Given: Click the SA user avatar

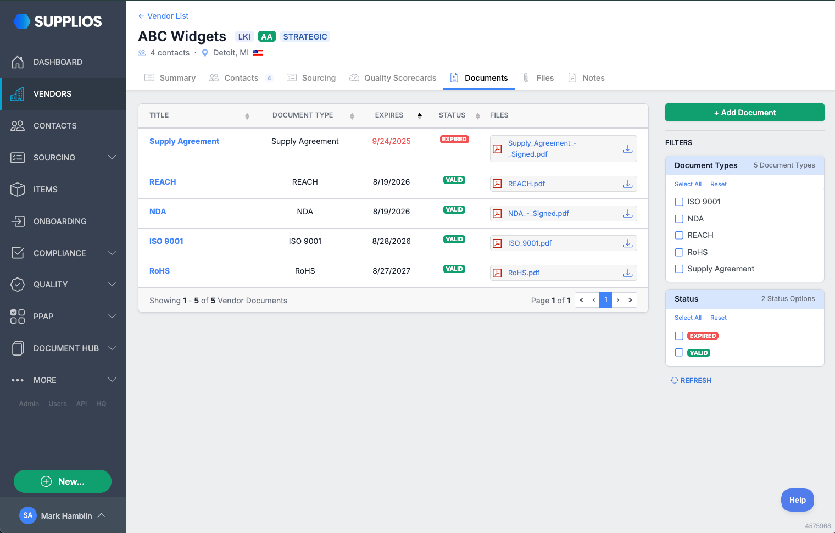Looking at the screenshot, I should 28,515.
